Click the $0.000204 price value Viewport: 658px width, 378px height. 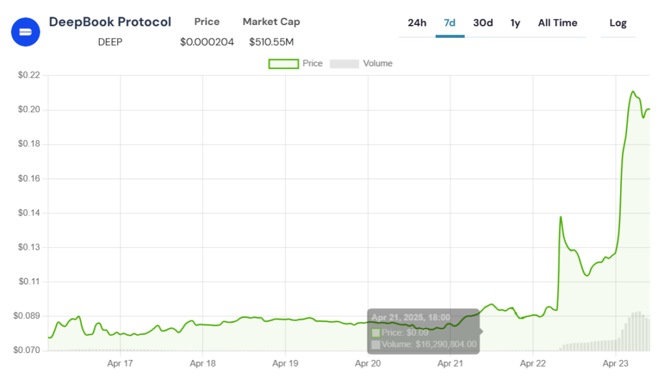click(207, 42)
